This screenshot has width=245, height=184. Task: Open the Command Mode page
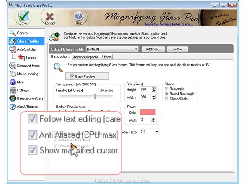click(x=28, y=66)
